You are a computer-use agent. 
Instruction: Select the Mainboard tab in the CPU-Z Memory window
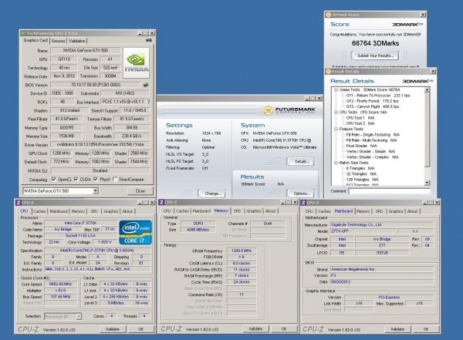tap(201, 210)
